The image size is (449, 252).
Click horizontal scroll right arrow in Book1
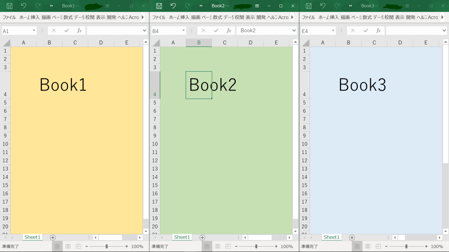pos(140,237)
